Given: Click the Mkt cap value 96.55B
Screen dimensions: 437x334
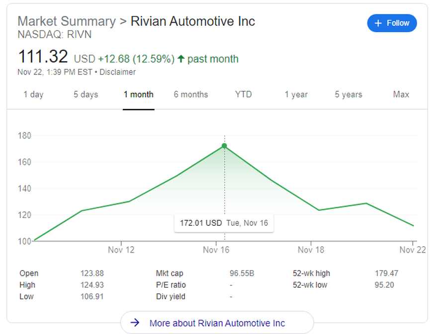Looking at the screenshot, I should [x=242, y=273].
